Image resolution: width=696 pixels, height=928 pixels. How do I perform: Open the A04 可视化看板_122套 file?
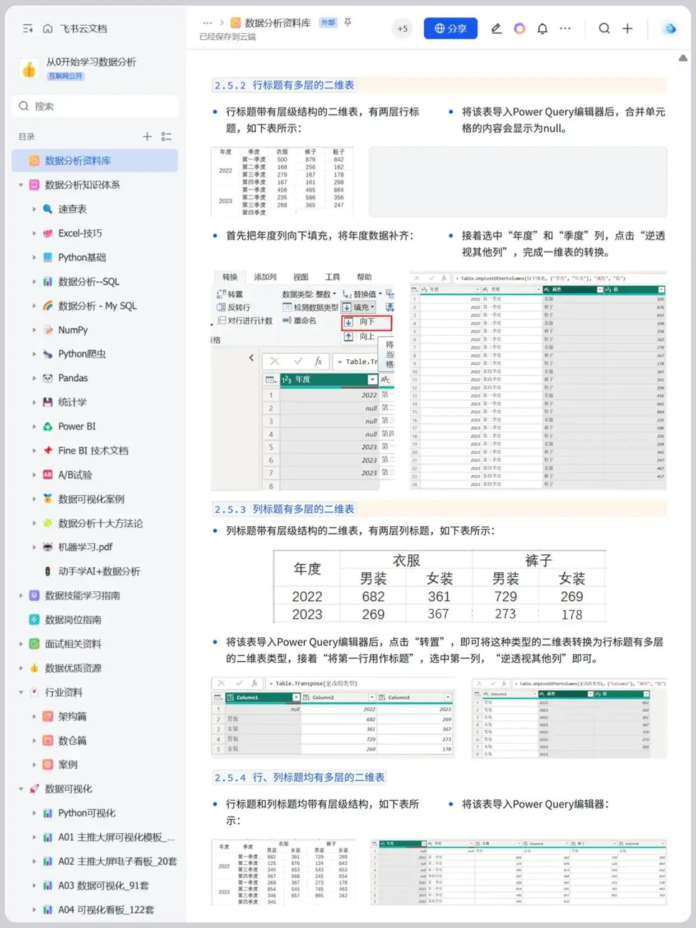coord(106,910)
